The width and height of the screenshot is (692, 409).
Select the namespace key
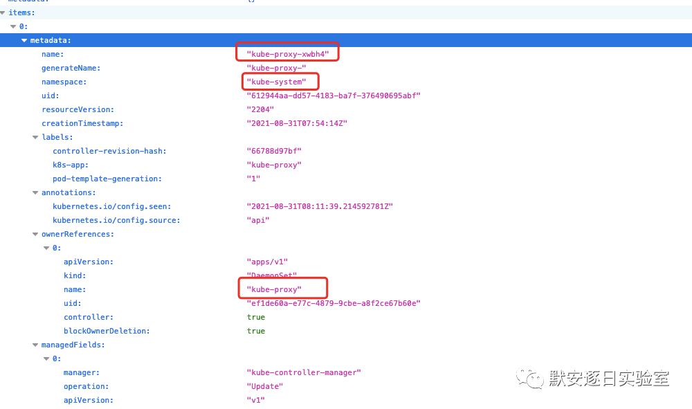pos(64,82)
